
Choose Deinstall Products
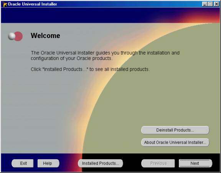(x=175, y=130)
